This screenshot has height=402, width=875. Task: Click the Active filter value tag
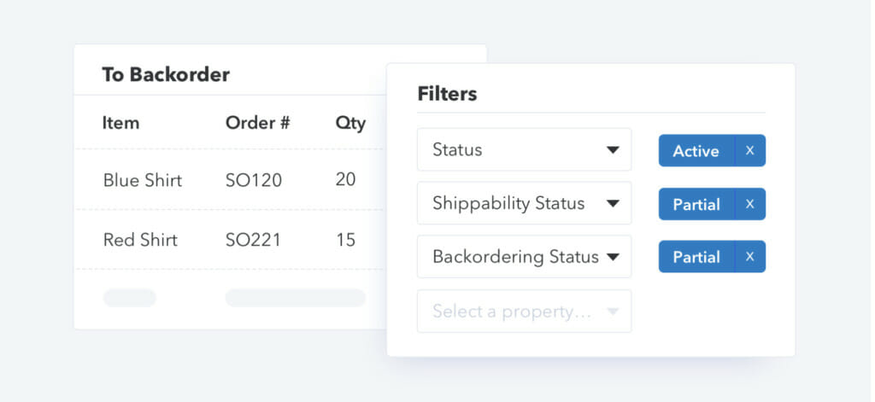tap(696, 150)
